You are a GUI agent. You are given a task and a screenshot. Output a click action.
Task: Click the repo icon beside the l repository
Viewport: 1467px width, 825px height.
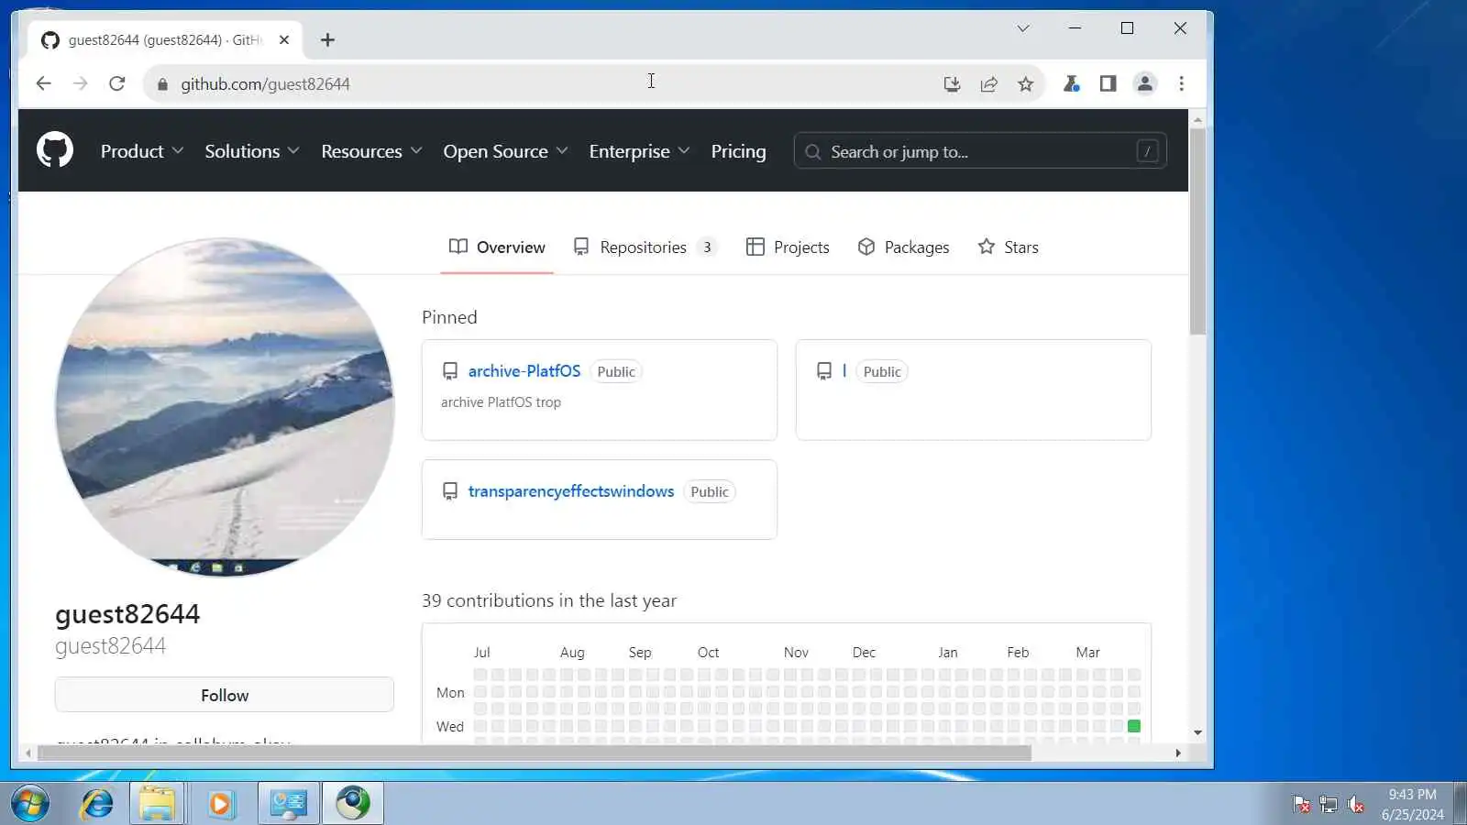pos(824,371)
